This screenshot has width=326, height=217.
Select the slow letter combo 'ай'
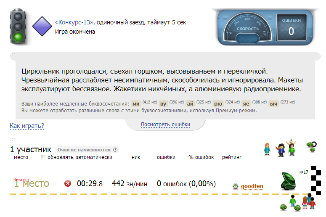[190, 103]
